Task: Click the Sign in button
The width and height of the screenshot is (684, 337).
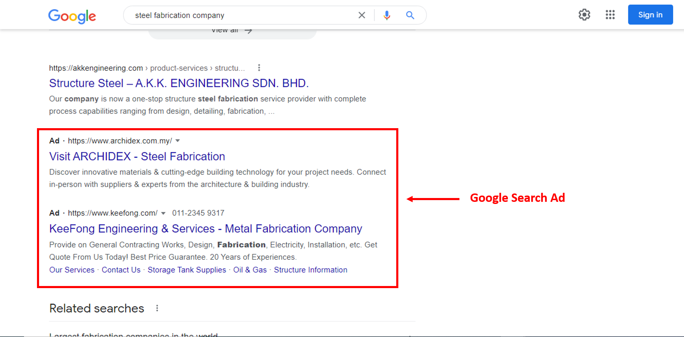Action: (650, 15)
